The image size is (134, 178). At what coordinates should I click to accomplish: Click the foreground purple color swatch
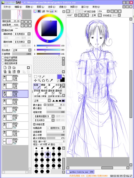click(x=60, y=77)
